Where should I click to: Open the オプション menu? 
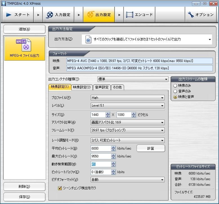point(201,15)
